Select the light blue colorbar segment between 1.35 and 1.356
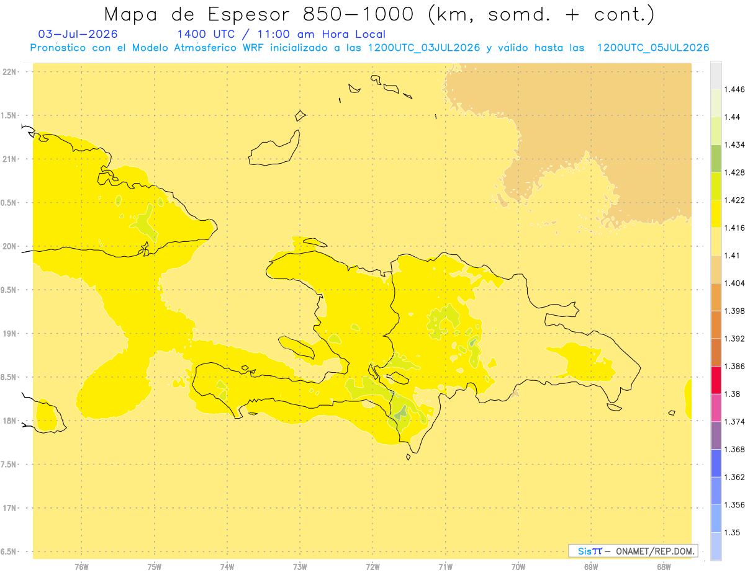The image size is (745, 575). click(x=716, y=519)
